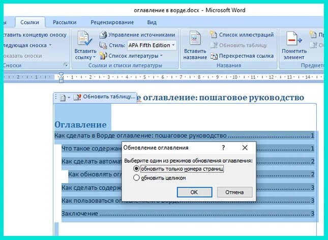
Task: Click the document title пошаговое руководство
Action: (251, 97)
